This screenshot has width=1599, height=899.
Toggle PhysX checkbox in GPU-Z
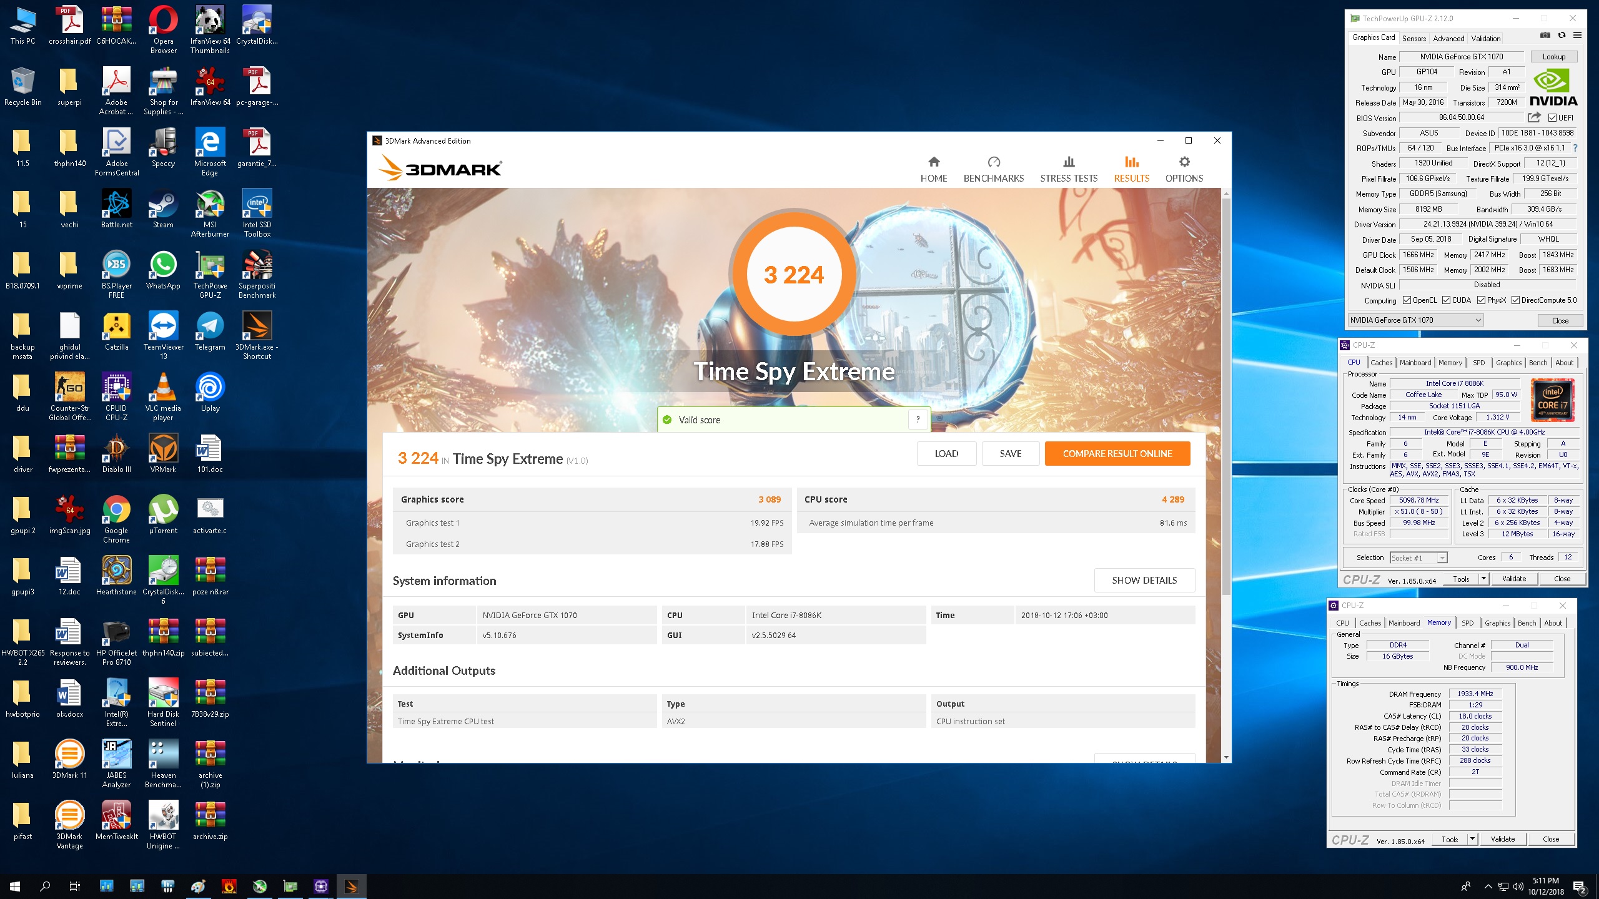[1481, 300]
